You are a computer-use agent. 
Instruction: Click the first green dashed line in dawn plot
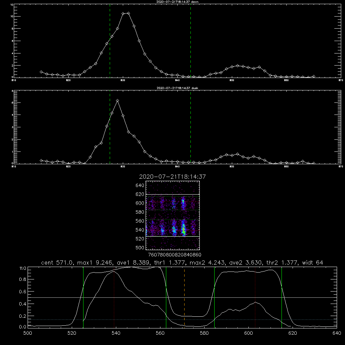point(110,41)
